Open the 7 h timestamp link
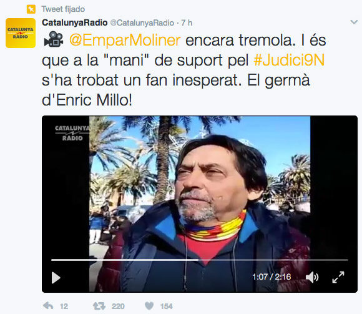Image resolution: width=362 pixels, height=314 pixels. (x=187, y=23)
